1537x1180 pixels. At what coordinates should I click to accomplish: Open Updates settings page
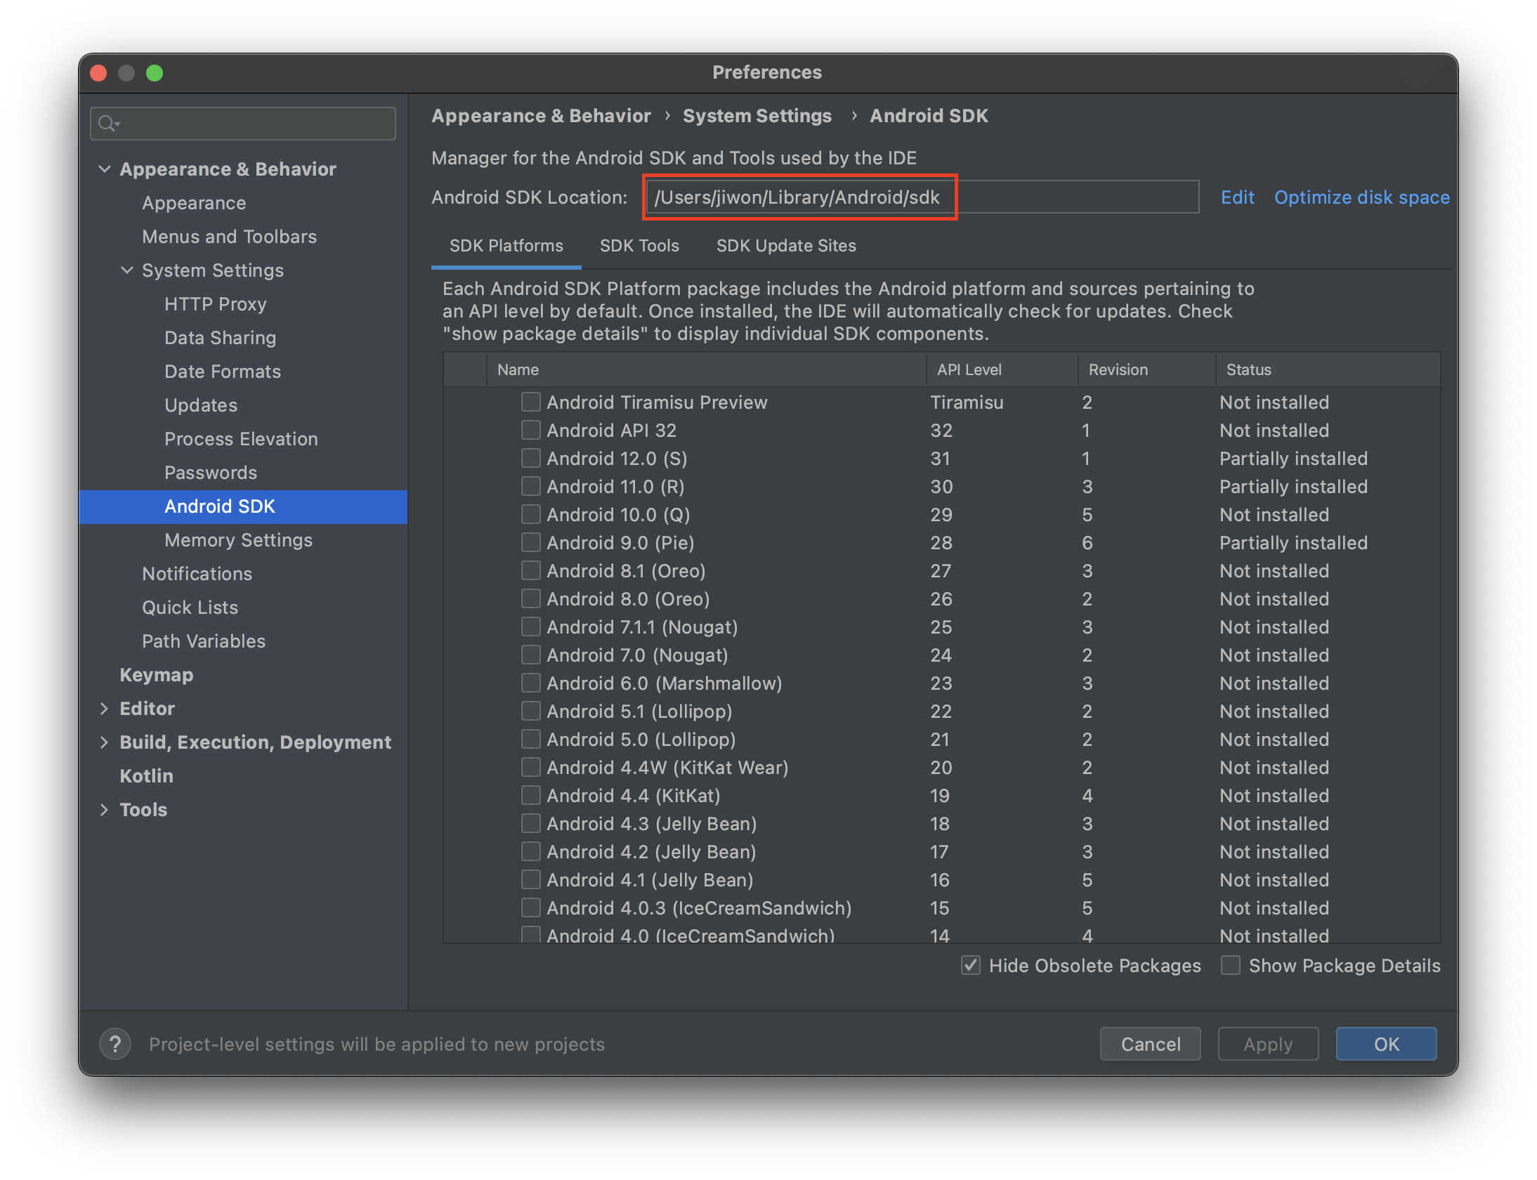200,405
